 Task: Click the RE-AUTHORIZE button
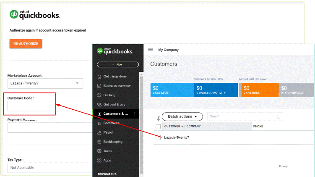26,44
